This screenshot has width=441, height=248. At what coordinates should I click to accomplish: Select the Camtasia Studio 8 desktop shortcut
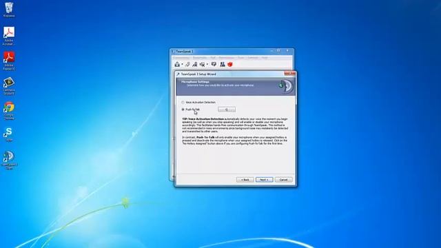coord(9,85)
